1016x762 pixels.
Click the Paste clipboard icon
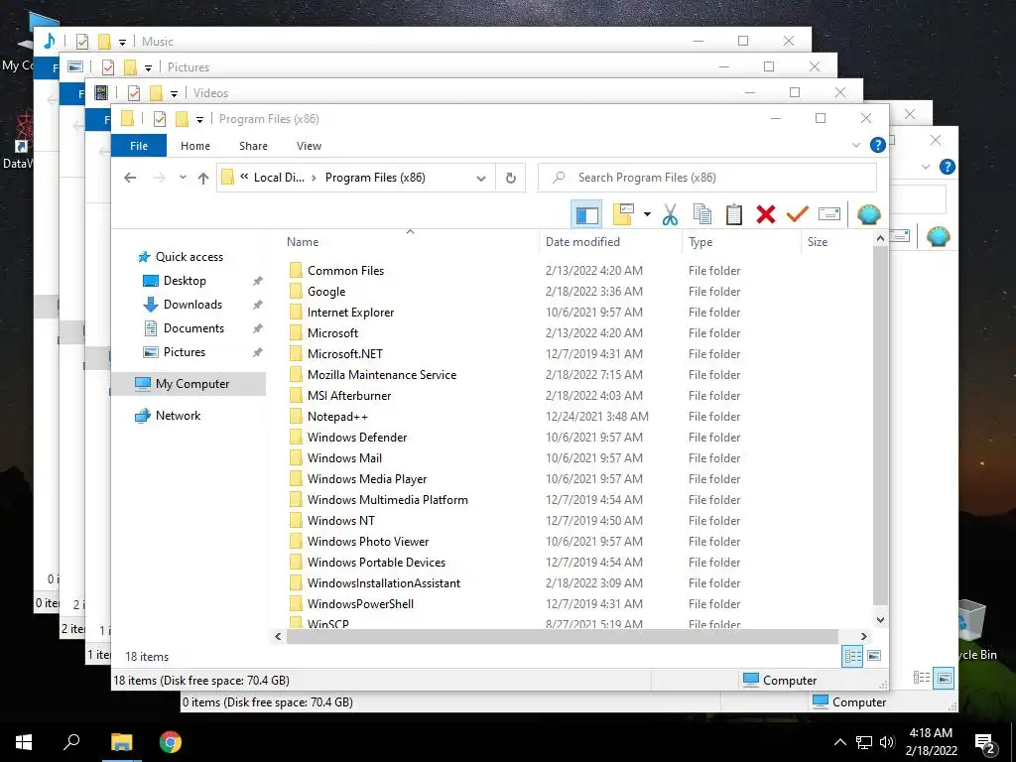click(733, 214)
